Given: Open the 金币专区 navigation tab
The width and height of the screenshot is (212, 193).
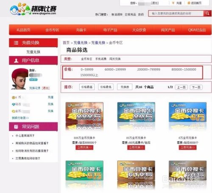Looking at the screenshot, I should [52, 30].
